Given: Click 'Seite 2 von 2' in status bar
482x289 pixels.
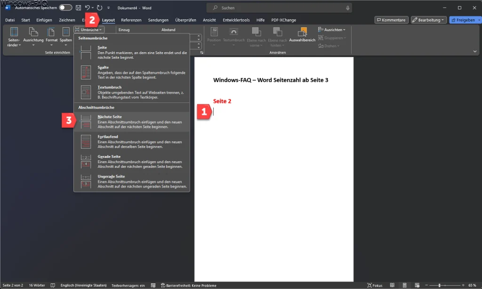Looking at the screenshot, I should (13, 285).
